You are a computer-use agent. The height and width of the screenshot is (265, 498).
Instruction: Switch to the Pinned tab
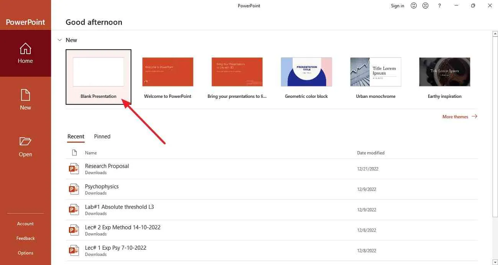102,137
